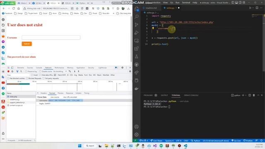Select Fetch/XHR filter type
The image size is (265, 149).
(62, 75)
